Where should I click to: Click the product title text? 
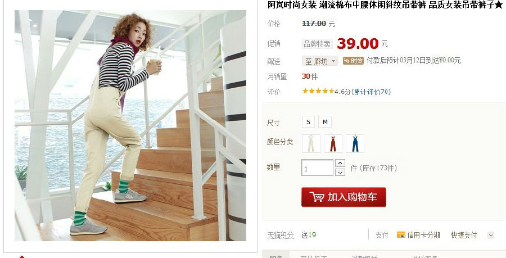point(385,5)
